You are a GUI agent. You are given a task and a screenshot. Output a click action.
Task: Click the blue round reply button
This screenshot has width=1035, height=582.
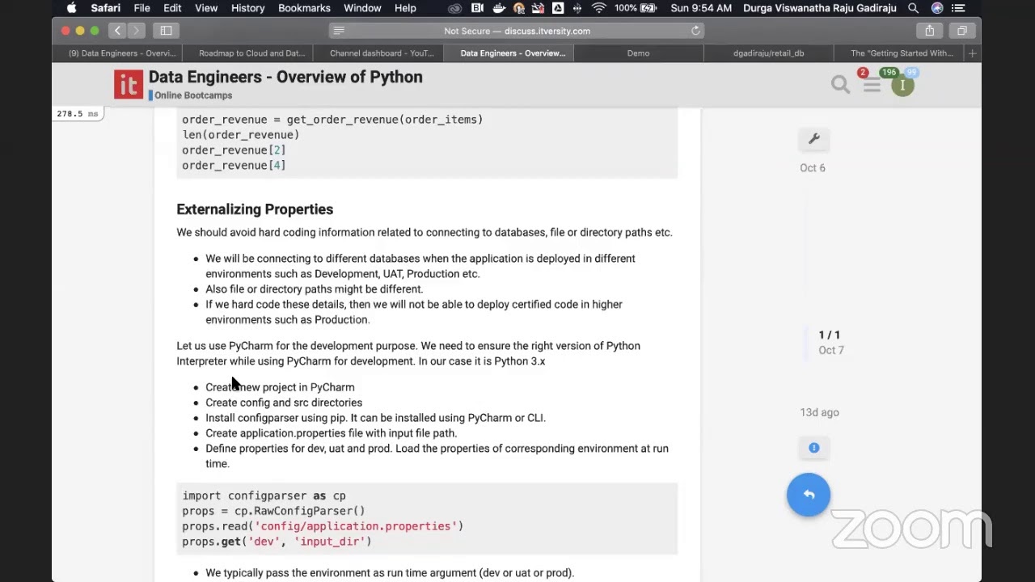(809, 495)
